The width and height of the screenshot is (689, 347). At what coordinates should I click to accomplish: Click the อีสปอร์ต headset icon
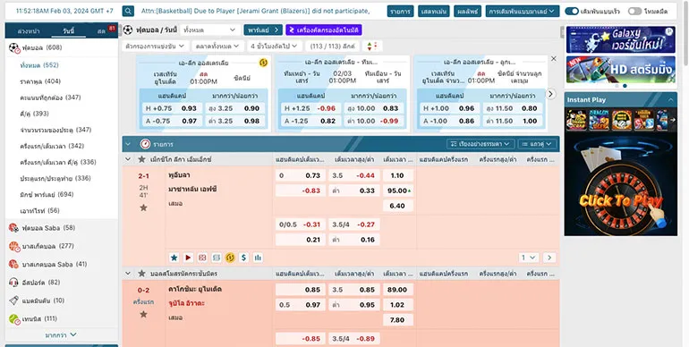(14, 283)
